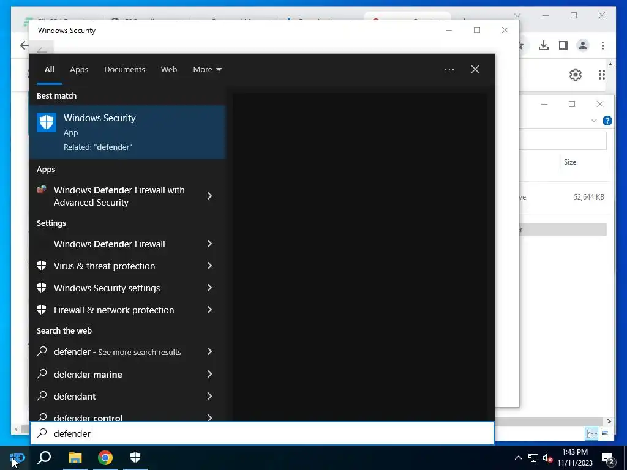The width and height of the screenshot is (627, 470).
Task: Open File Explorer from the taskbar
Action: pyautogui.click(x=75, y=458)
